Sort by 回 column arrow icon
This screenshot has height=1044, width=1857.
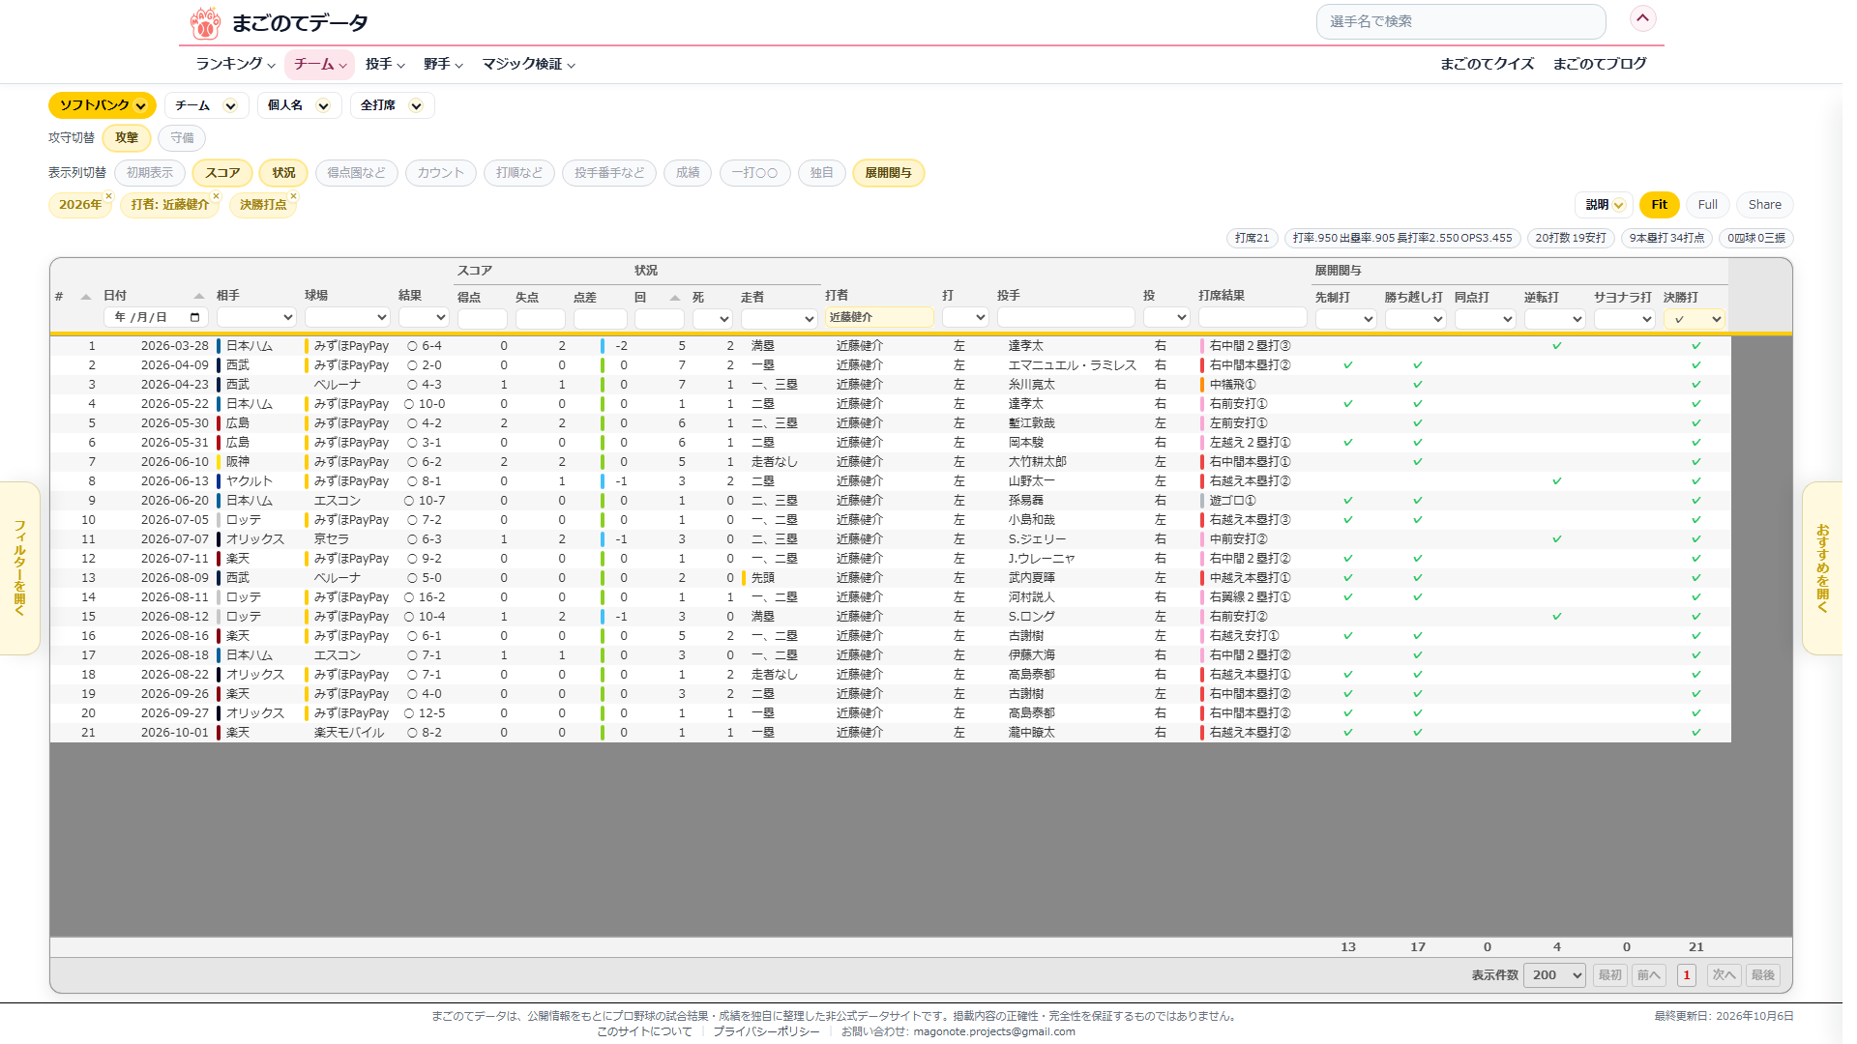click(675, 298)
